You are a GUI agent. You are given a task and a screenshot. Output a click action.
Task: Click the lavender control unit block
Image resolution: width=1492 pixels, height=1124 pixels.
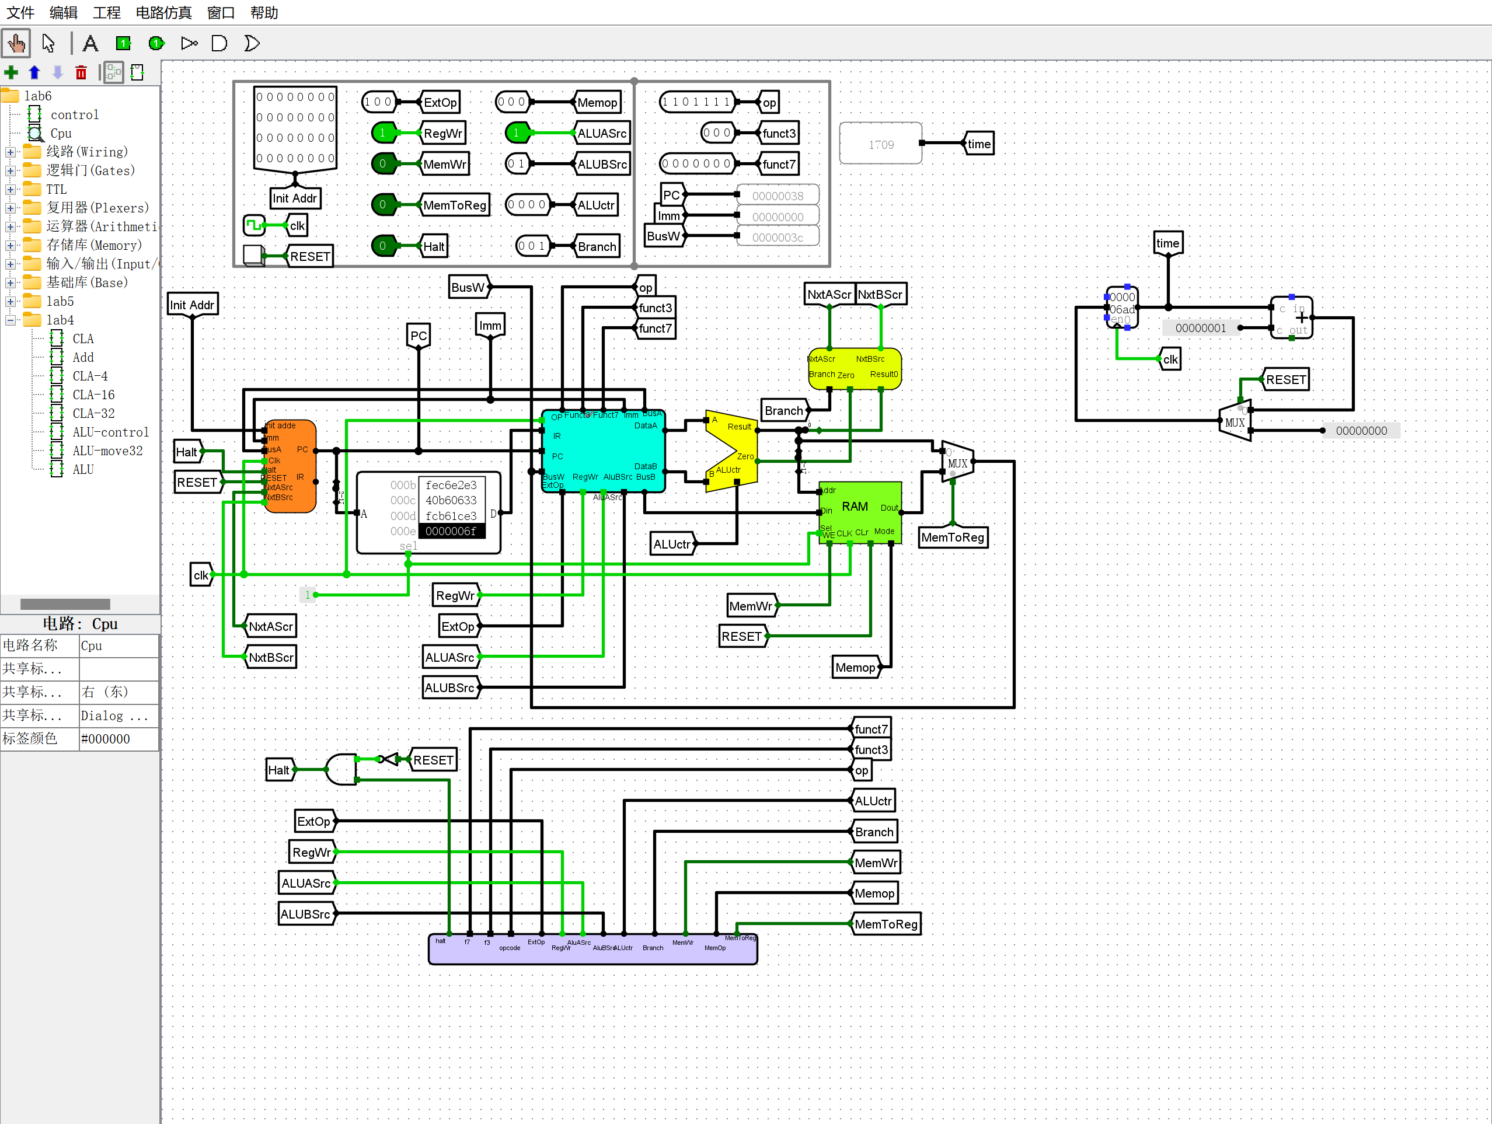coord(593,950)
